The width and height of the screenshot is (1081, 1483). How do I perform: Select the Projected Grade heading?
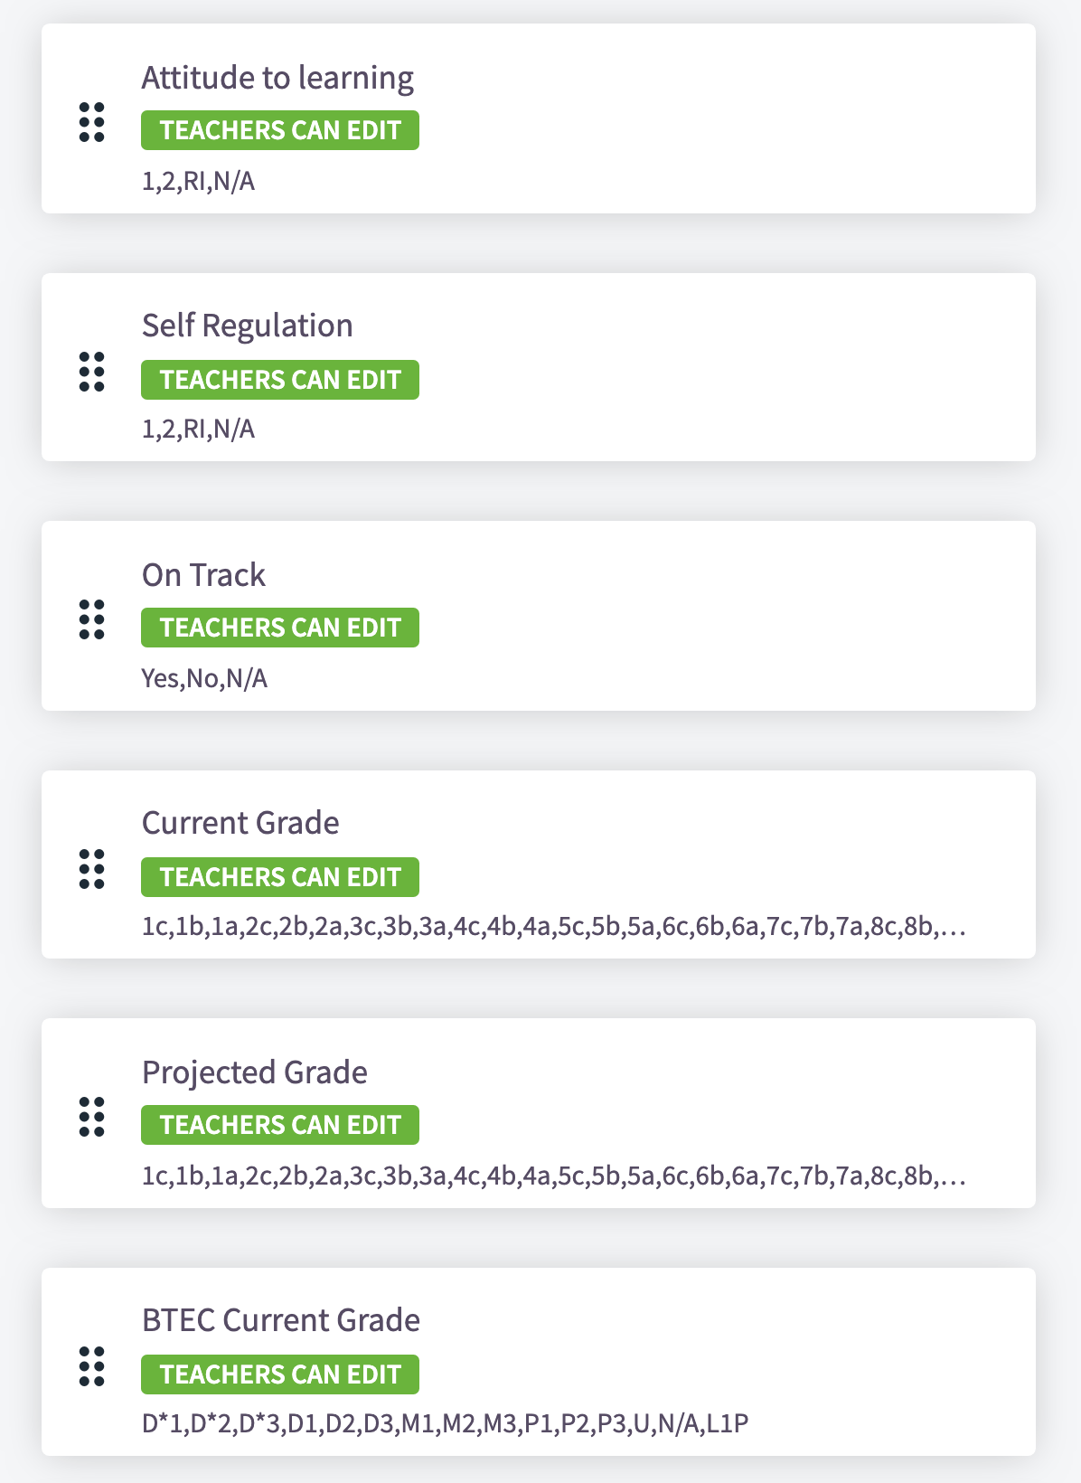(254, 1072)
